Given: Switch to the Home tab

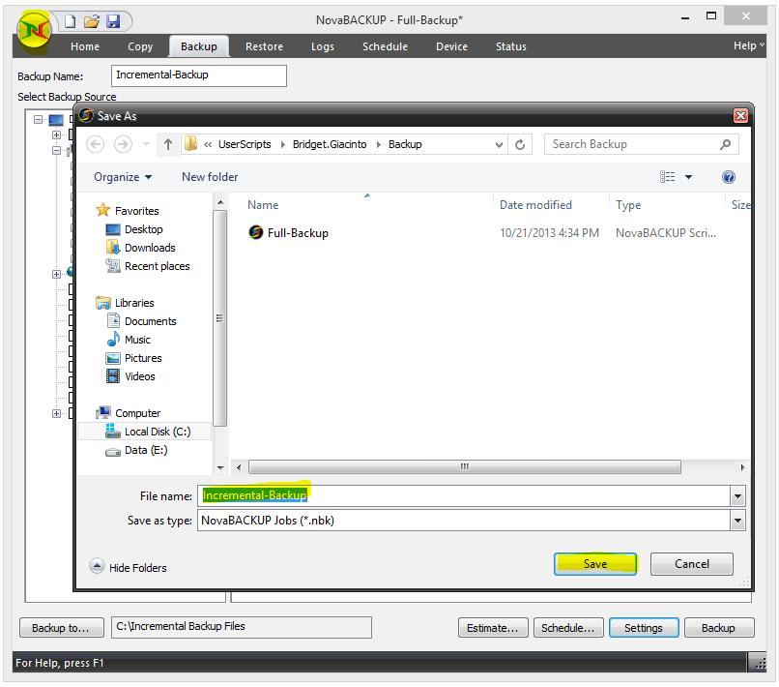Looking at the screenshot, I should point(85,46).
